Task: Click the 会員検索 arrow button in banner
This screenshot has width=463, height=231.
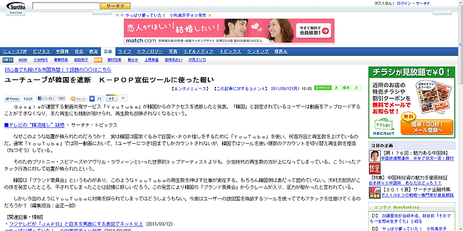Action: click(314, 31)
